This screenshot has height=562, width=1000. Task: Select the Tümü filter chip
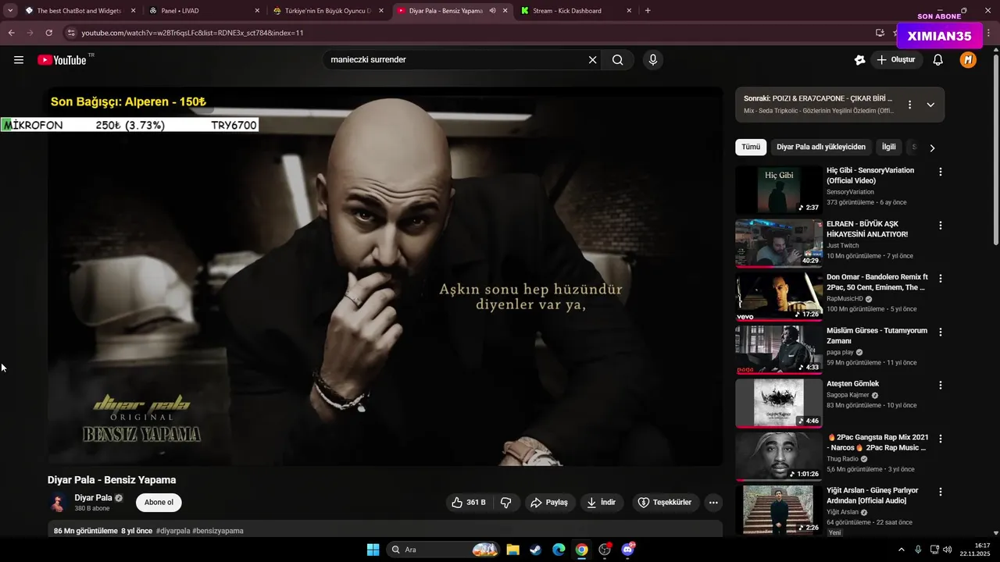[751, 147]
